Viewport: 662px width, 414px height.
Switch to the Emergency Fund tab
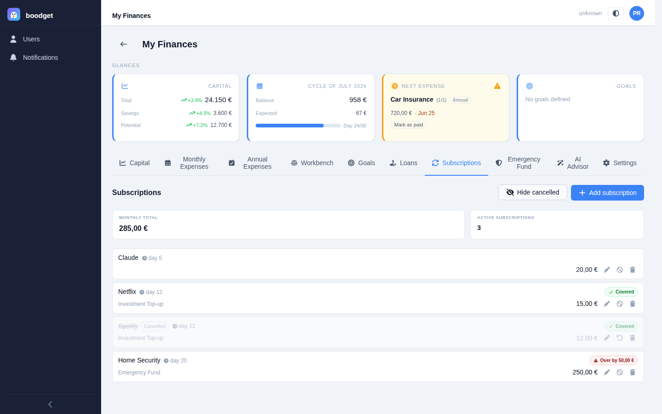pos(519,163)
